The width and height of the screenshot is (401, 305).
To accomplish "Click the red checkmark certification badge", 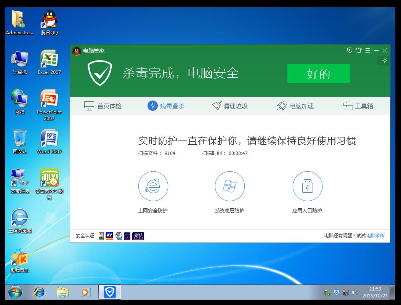I will point(127,236).
